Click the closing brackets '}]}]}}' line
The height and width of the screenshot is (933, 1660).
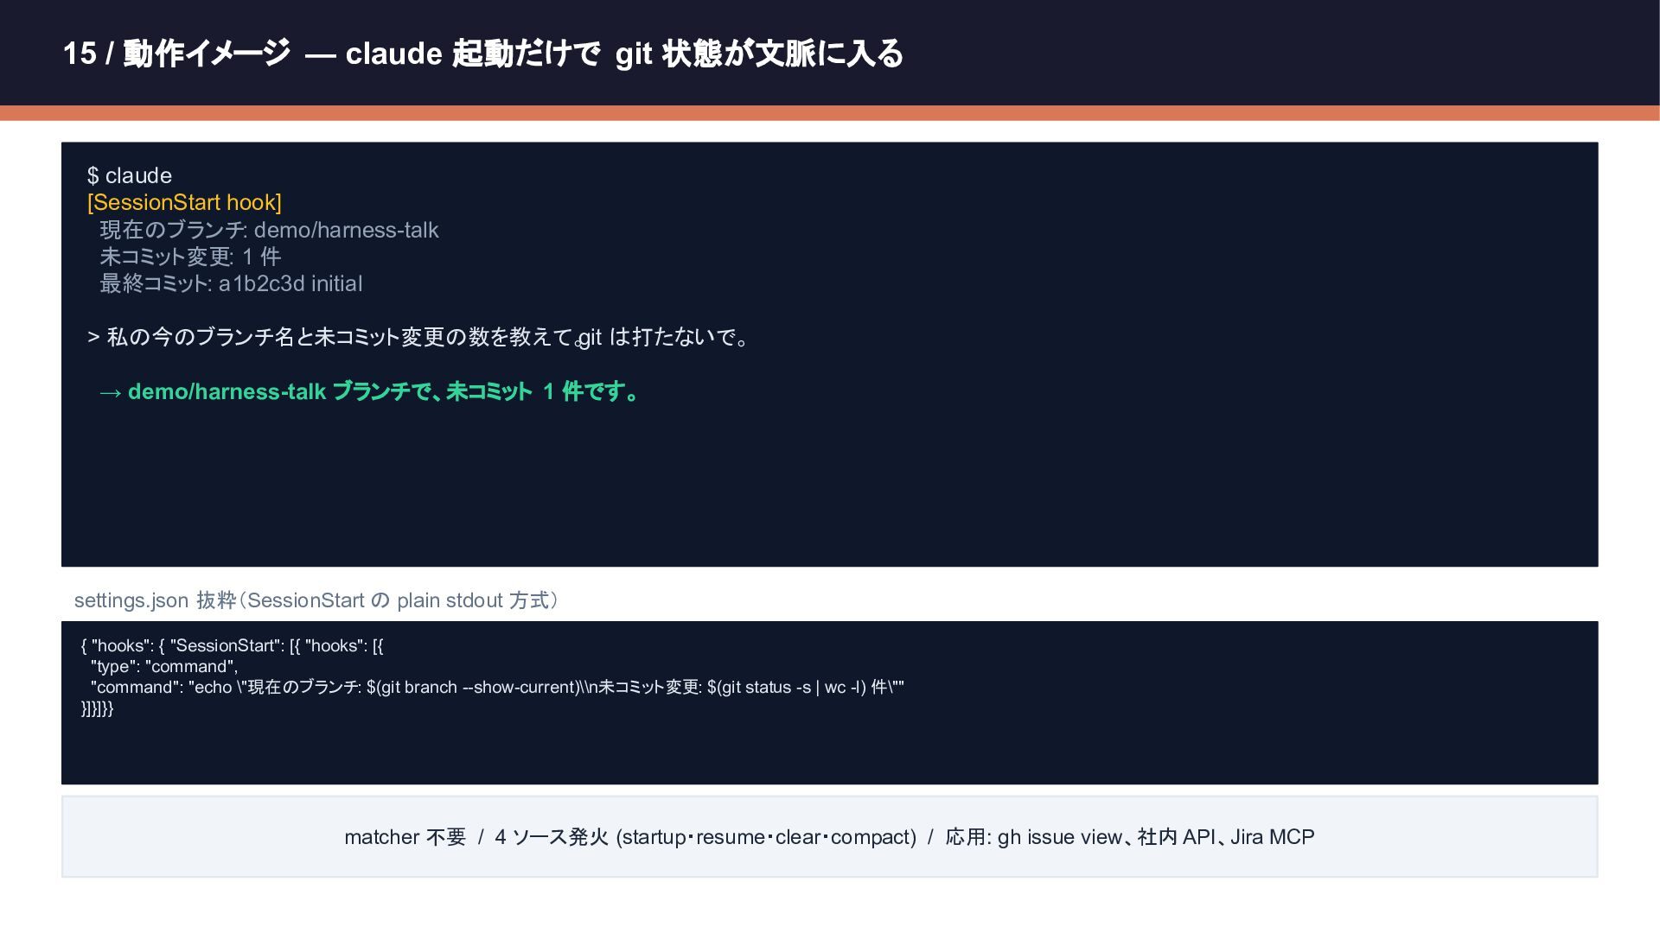[x=97, y=708]
